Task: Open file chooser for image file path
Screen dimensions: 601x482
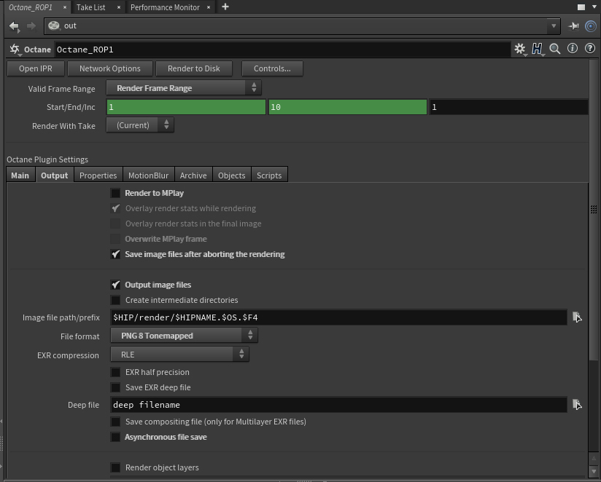Action: (577, 317)
